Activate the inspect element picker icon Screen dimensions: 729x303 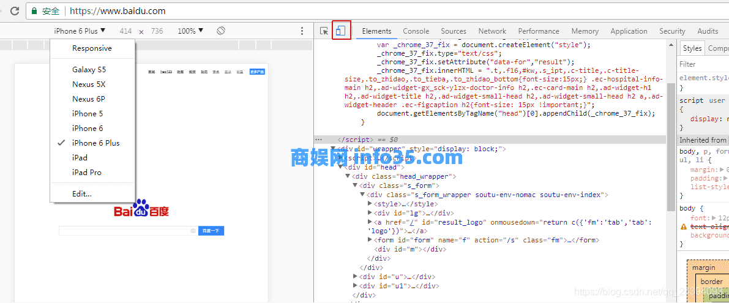[x=324, y=31]
